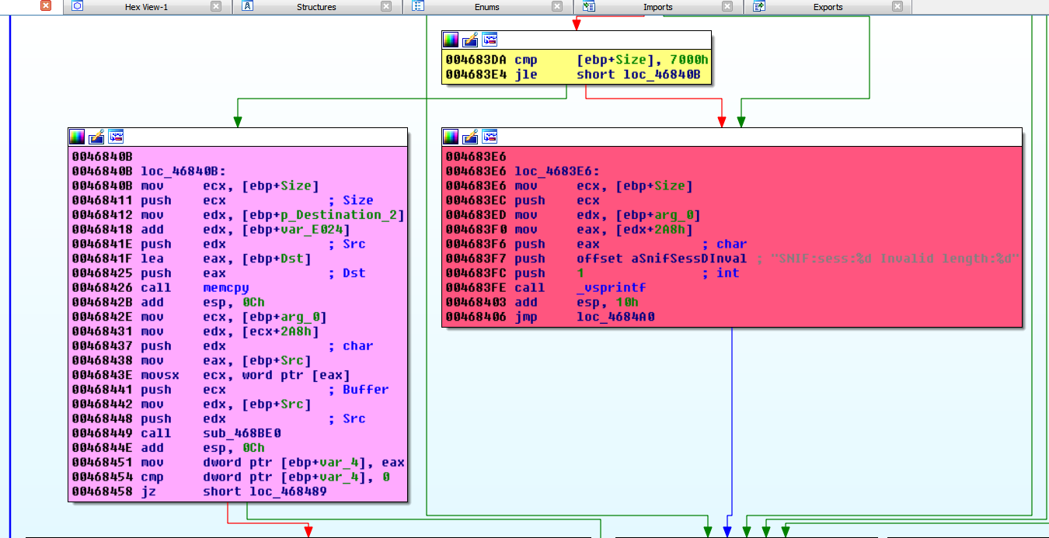This screenshot has width=1049, height=538.
Task: Click the edit pencil icon on the loc_46840B block
Action: 96,137
